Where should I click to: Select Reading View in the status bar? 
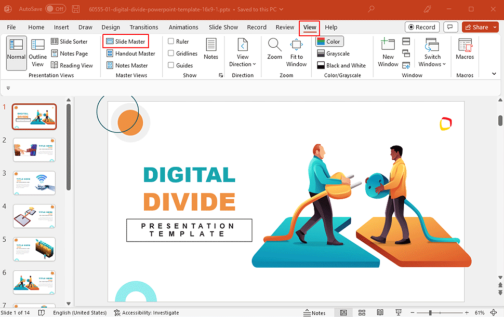click(380, 313)
